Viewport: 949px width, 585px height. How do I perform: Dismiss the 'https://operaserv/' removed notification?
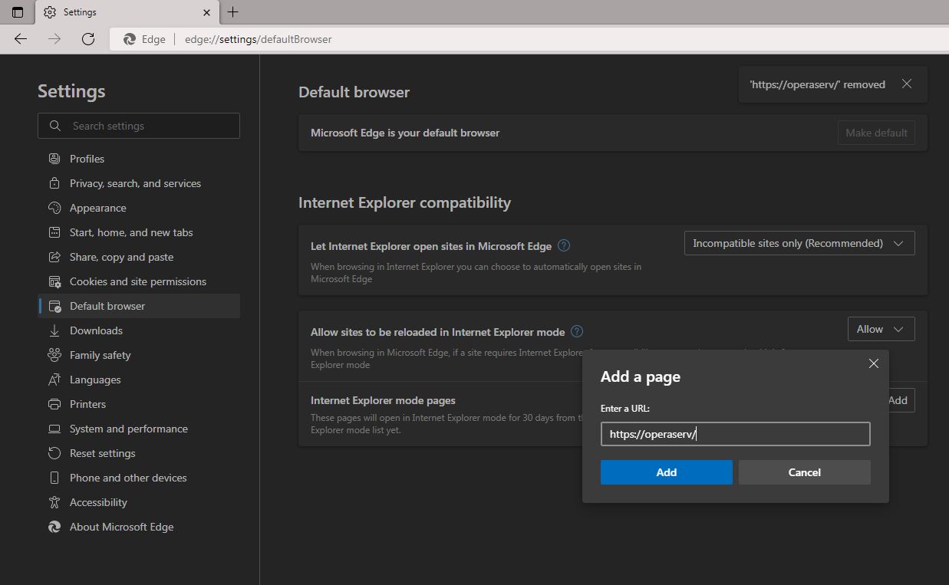(907, 84)
